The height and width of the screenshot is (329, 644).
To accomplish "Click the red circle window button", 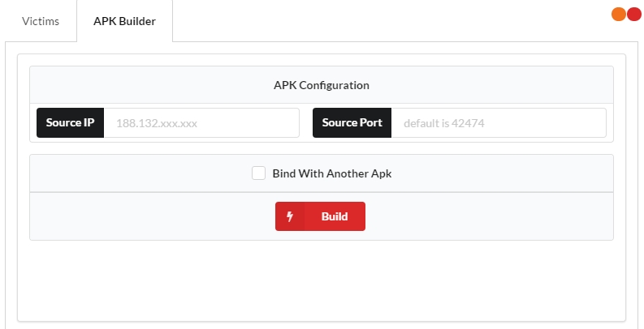I will pyautogui.click(x=634, y=14).
